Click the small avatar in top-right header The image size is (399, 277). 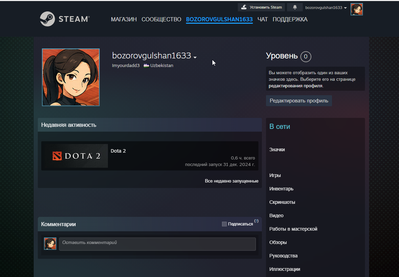(x=356, y=9)
